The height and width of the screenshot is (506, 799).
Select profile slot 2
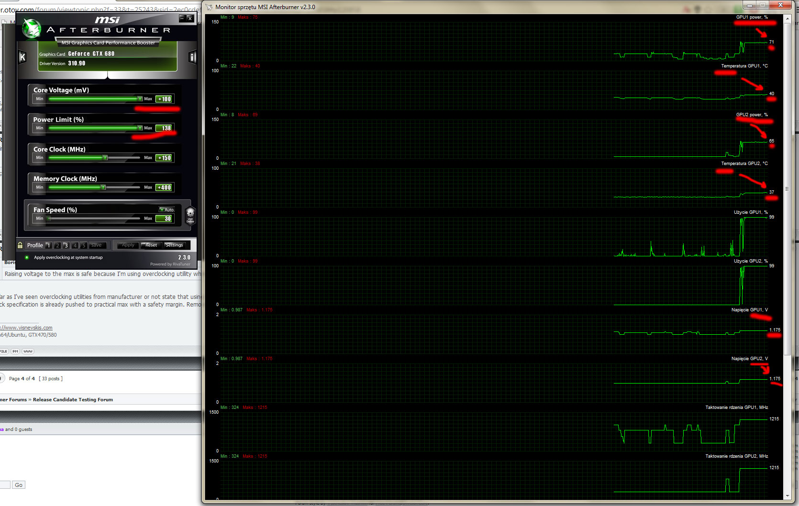57,245
